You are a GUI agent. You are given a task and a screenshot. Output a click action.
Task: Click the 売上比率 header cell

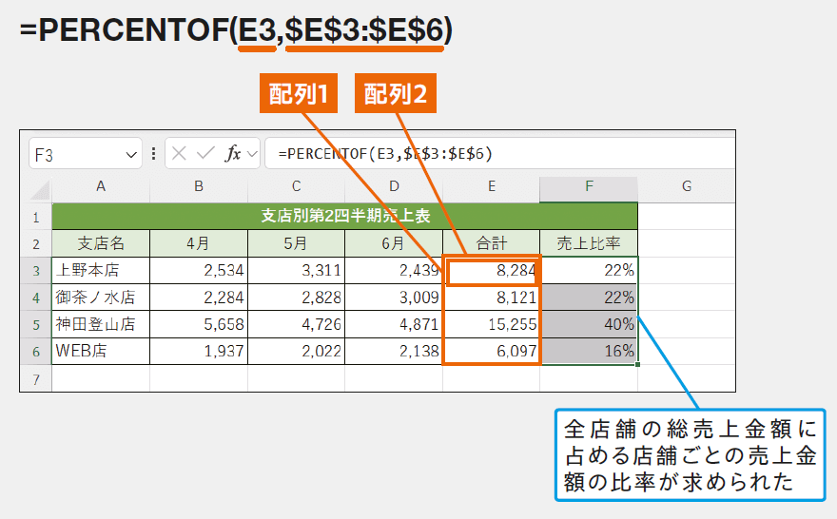coord(589,243)
